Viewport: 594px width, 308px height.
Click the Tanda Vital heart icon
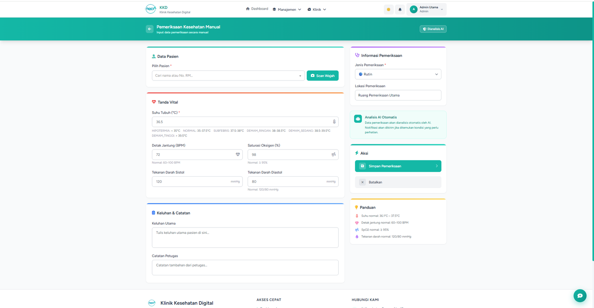click(x=154, y=102)
